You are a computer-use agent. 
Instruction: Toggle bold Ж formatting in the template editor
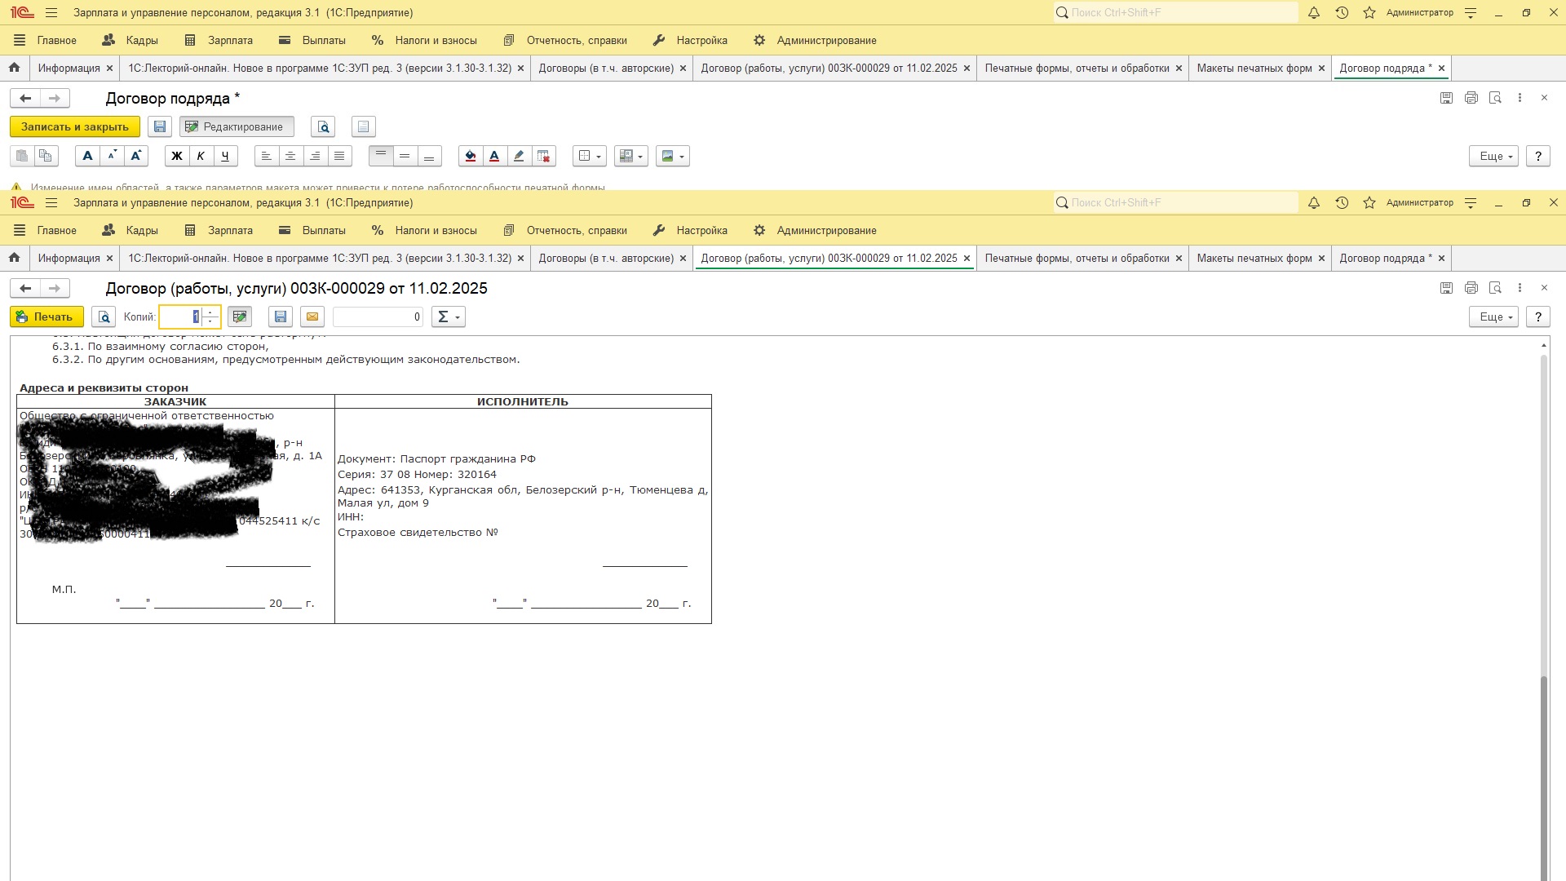[176, 156]
